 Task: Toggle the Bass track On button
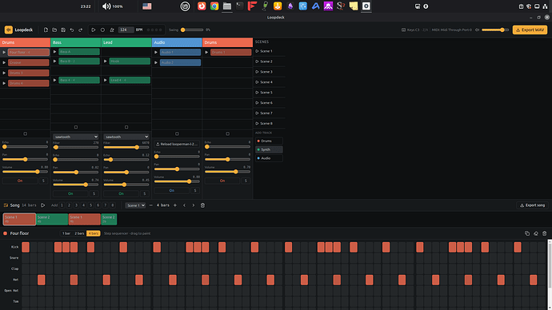[x=70, y=193]
